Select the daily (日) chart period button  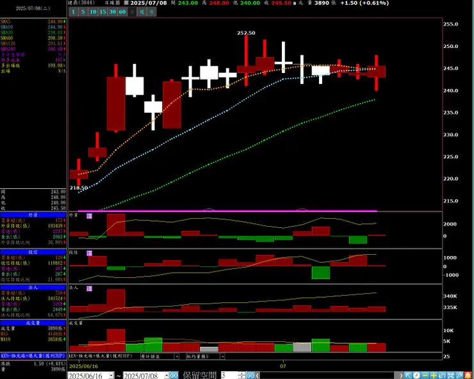132,12
